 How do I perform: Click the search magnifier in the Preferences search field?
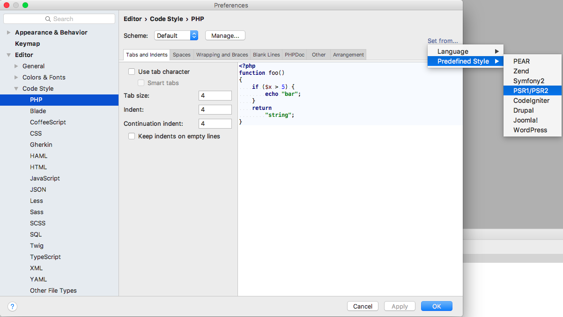[x=48, y=19]
